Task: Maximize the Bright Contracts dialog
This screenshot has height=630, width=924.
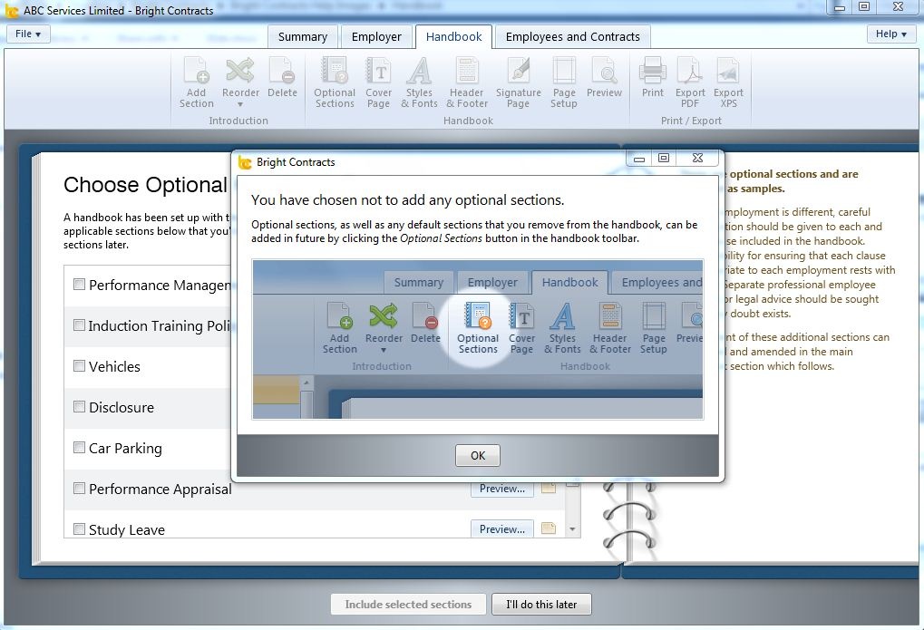Action: pyautogui.click(x=664, y=158)
